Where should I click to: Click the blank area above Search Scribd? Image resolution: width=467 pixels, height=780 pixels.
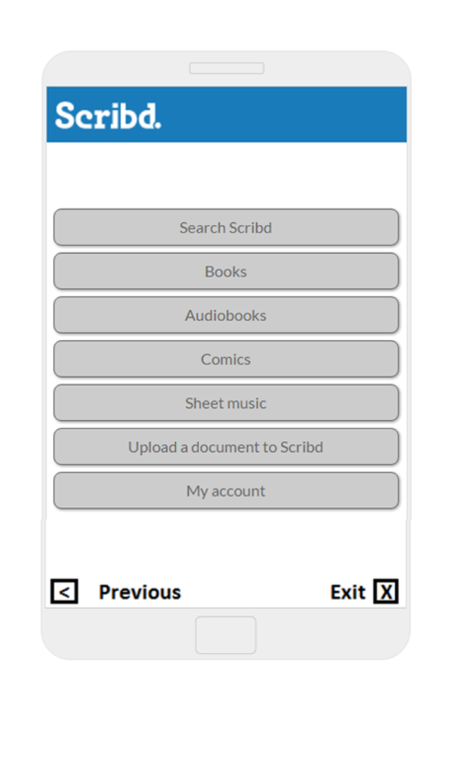pyautogui.click(x=226, y=175)
